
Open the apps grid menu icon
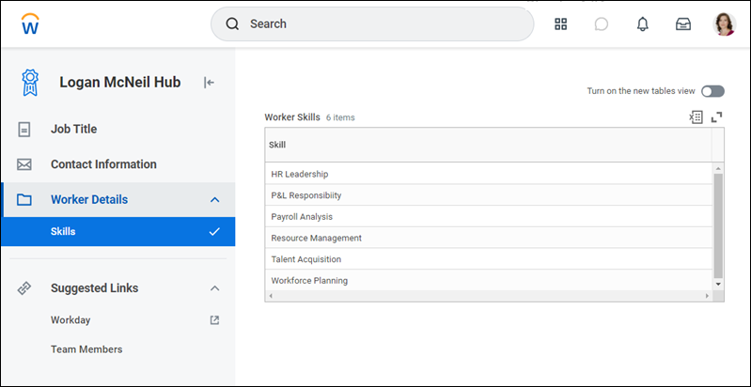click(561, 23)
